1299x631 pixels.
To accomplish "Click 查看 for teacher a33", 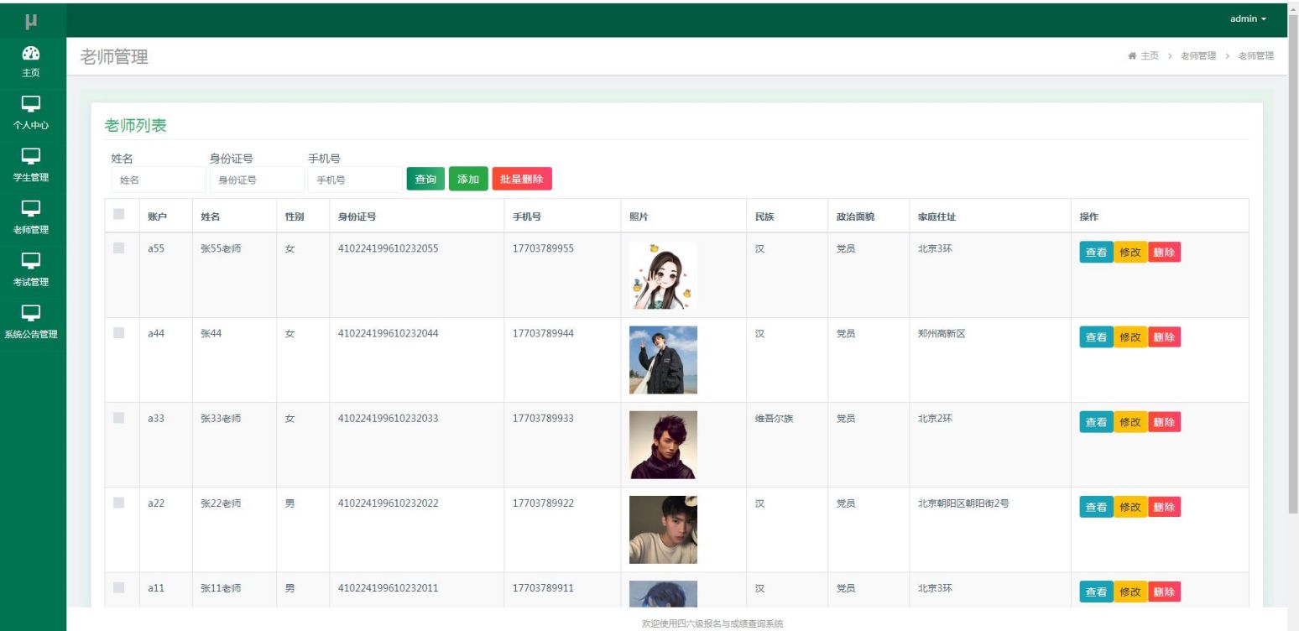I will (x=1096, y=422).
